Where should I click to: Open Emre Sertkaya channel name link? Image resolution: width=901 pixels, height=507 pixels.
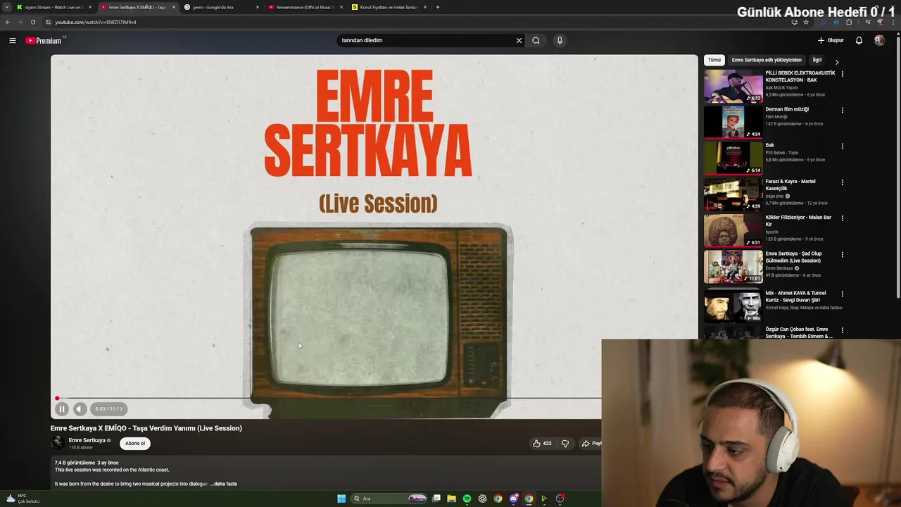[x=87, y=440]
